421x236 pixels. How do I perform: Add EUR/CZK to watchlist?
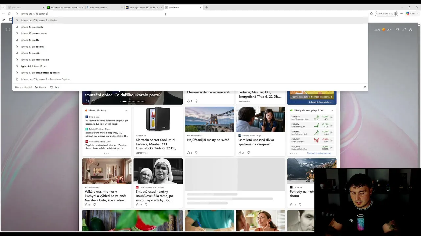tap(331, 140)
